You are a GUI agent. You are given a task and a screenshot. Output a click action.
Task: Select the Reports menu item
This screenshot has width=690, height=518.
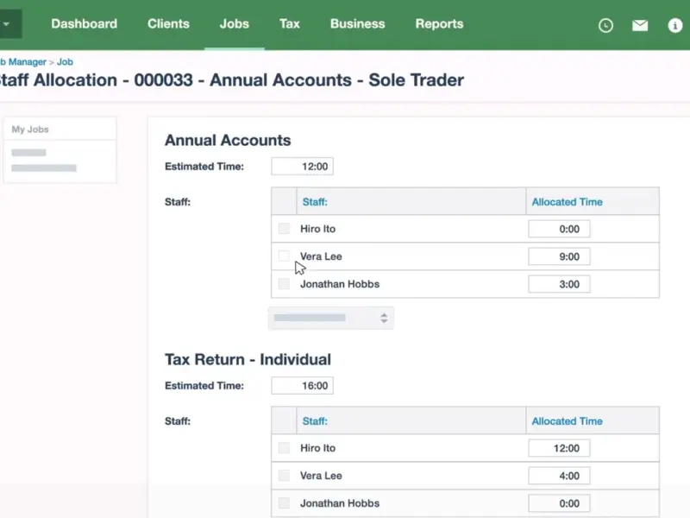439,24
